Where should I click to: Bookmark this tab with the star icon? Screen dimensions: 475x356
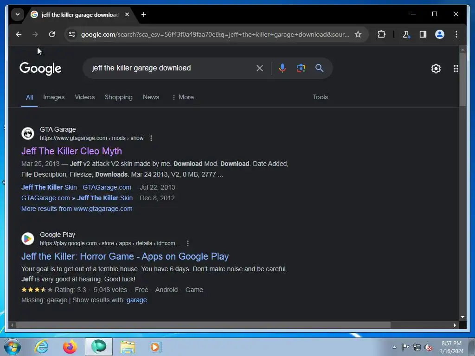[358, 34]
